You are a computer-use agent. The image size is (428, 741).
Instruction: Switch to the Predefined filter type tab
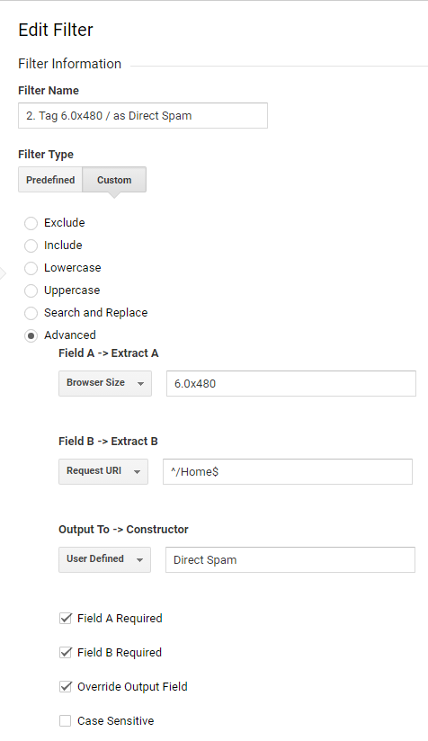(x=50, y=180)
